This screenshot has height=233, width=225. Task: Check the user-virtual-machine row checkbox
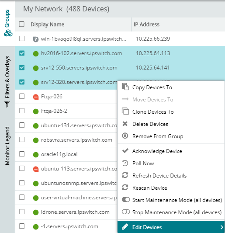pyautogui.click(x=22, y=197)
